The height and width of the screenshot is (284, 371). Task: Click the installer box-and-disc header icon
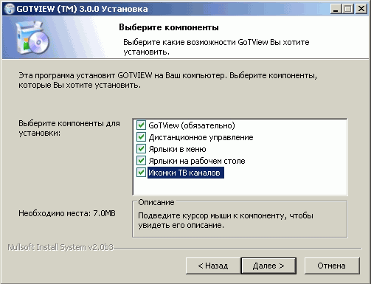32,38
